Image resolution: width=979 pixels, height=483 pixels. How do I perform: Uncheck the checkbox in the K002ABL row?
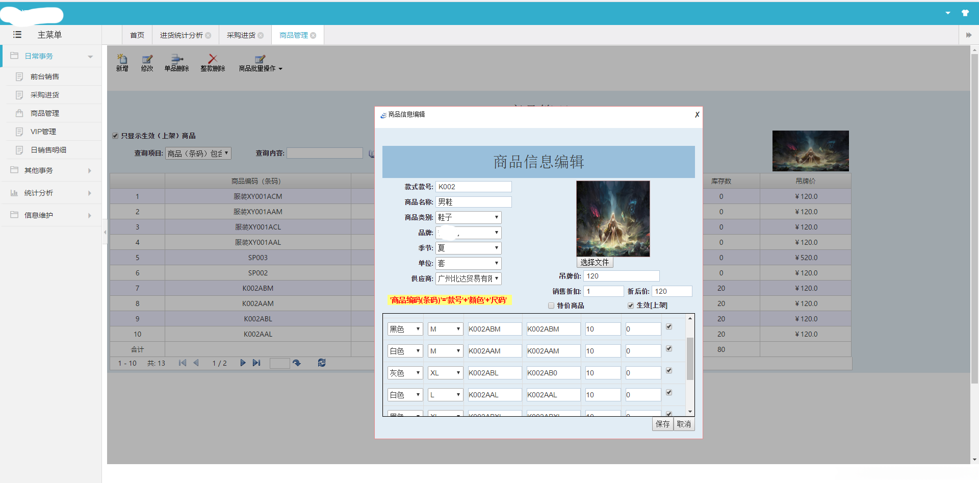pyautogui.click(x=669, y=371)
